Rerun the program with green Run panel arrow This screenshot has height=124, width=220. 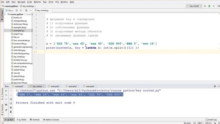pyautogui.click(x=6, y=91)
